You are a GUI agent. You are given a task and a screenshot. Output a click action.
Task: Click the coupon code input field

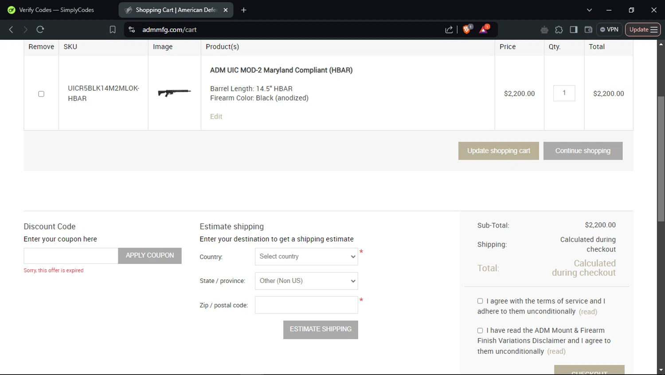[71, 256]
